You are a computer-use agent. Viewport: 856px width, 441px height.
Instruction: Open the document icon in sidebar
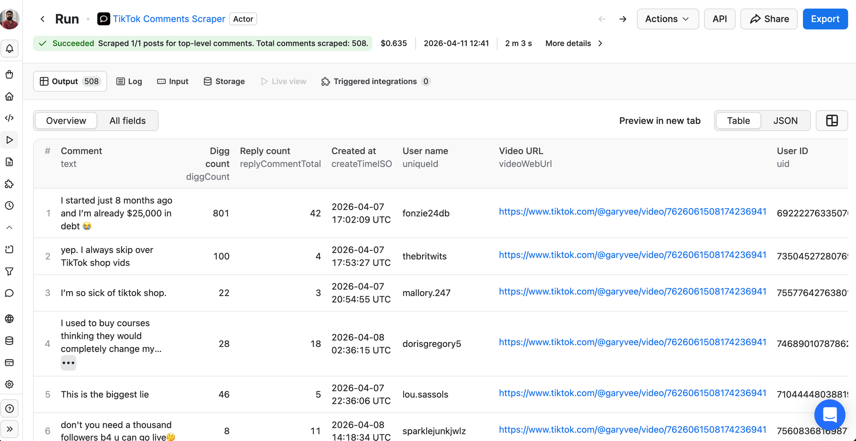(x=9, y=162)
